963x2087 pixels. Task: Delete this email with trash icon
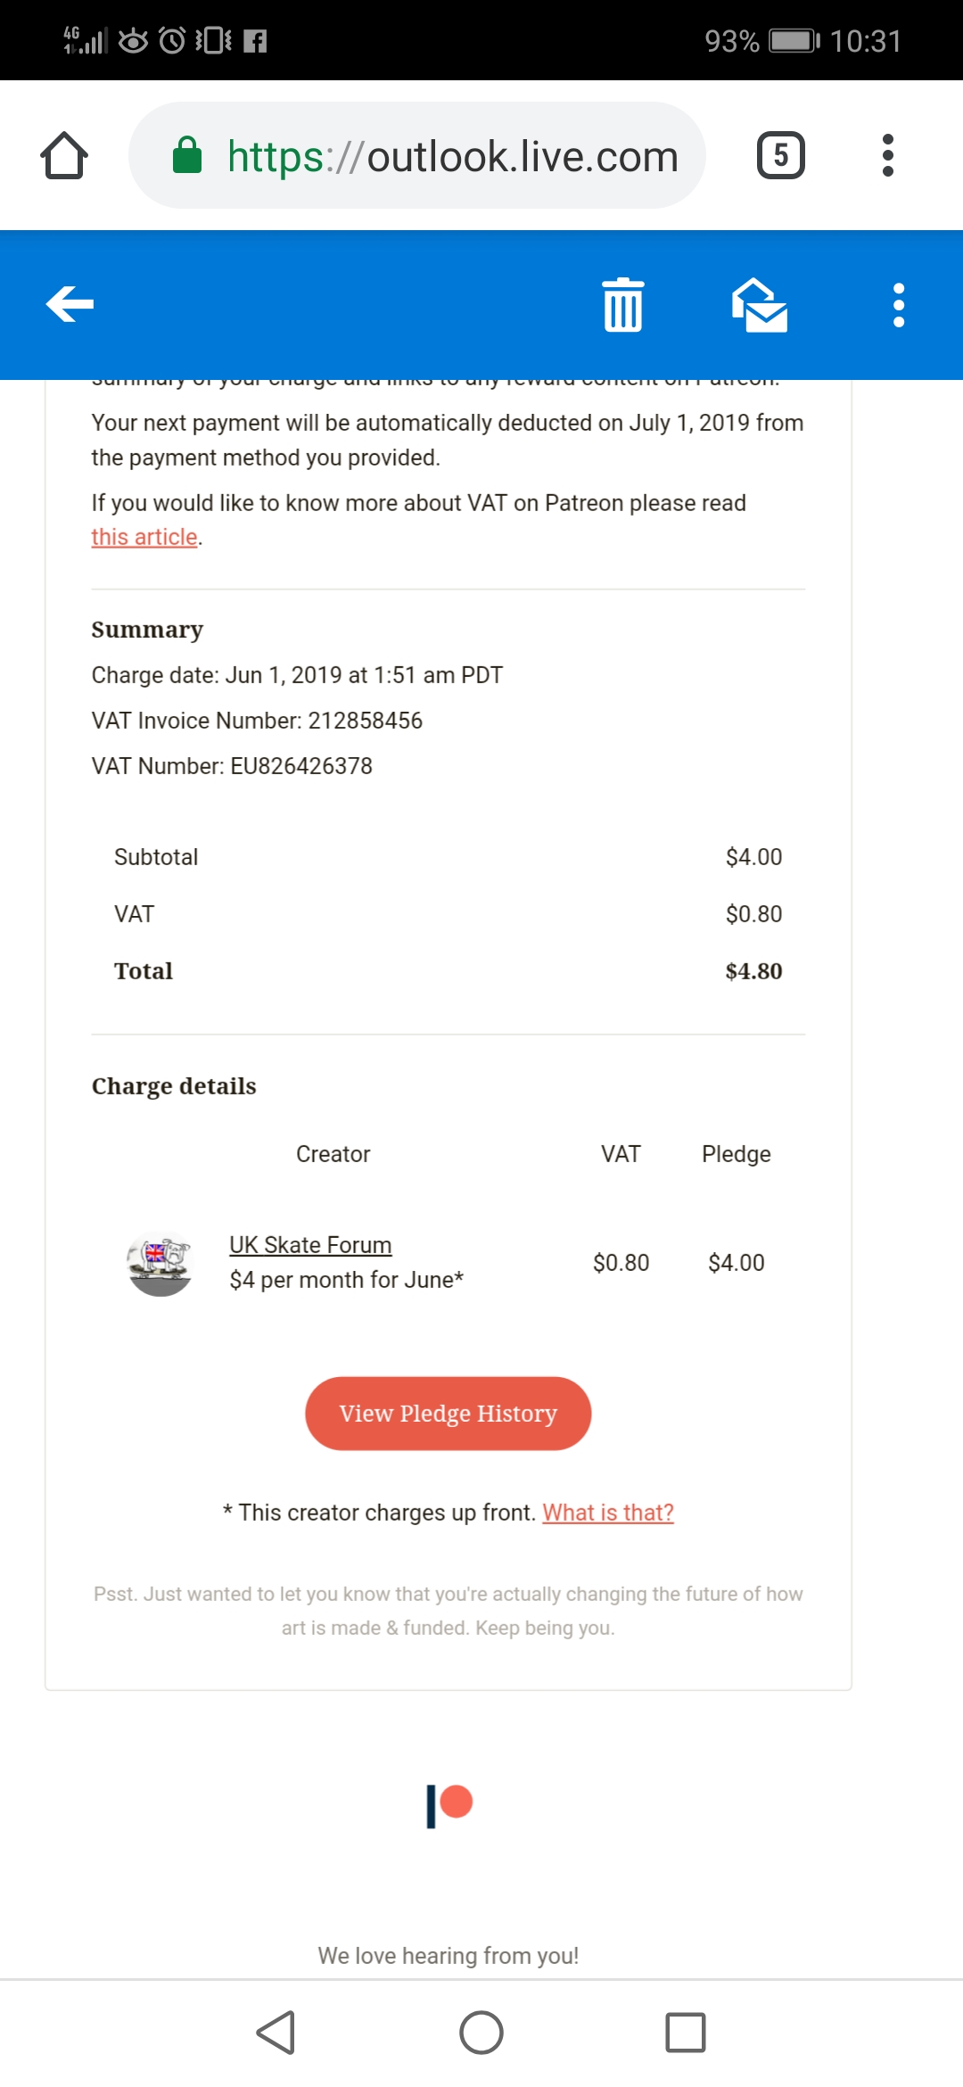coord(622,305)
